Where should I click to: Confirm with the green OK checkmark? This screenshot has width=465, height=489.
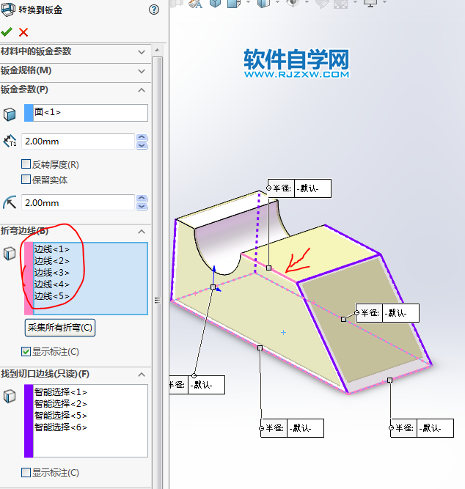coord(7,32)
